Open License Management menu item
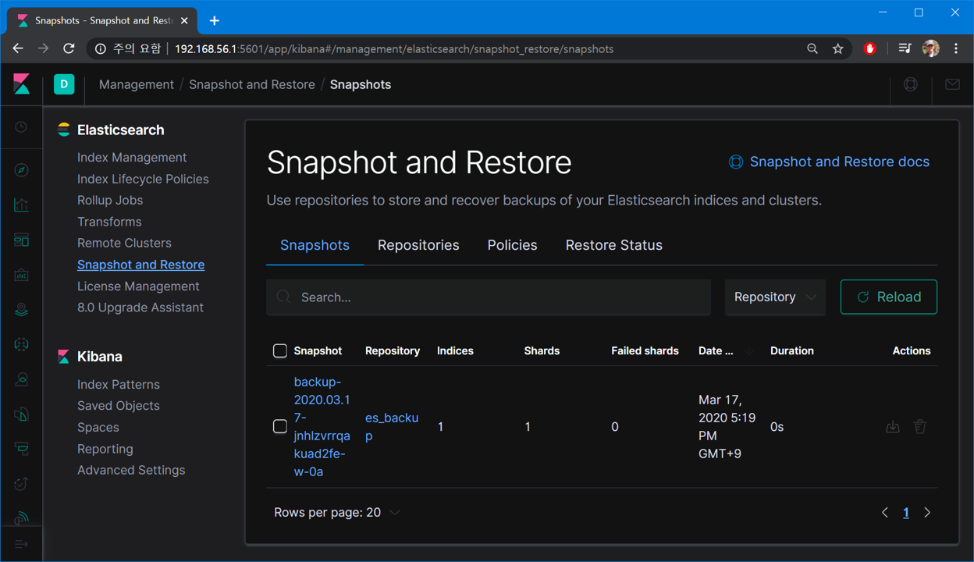Viewport: 974px width, 562px height. (x=138, y=286)
